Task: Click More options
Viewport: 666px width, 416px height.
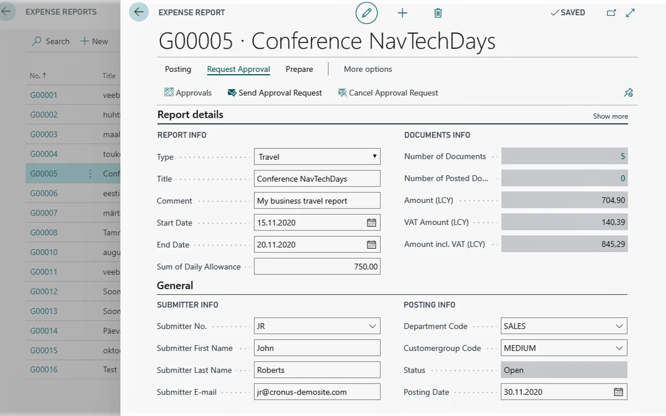Action: coord(368,69)
